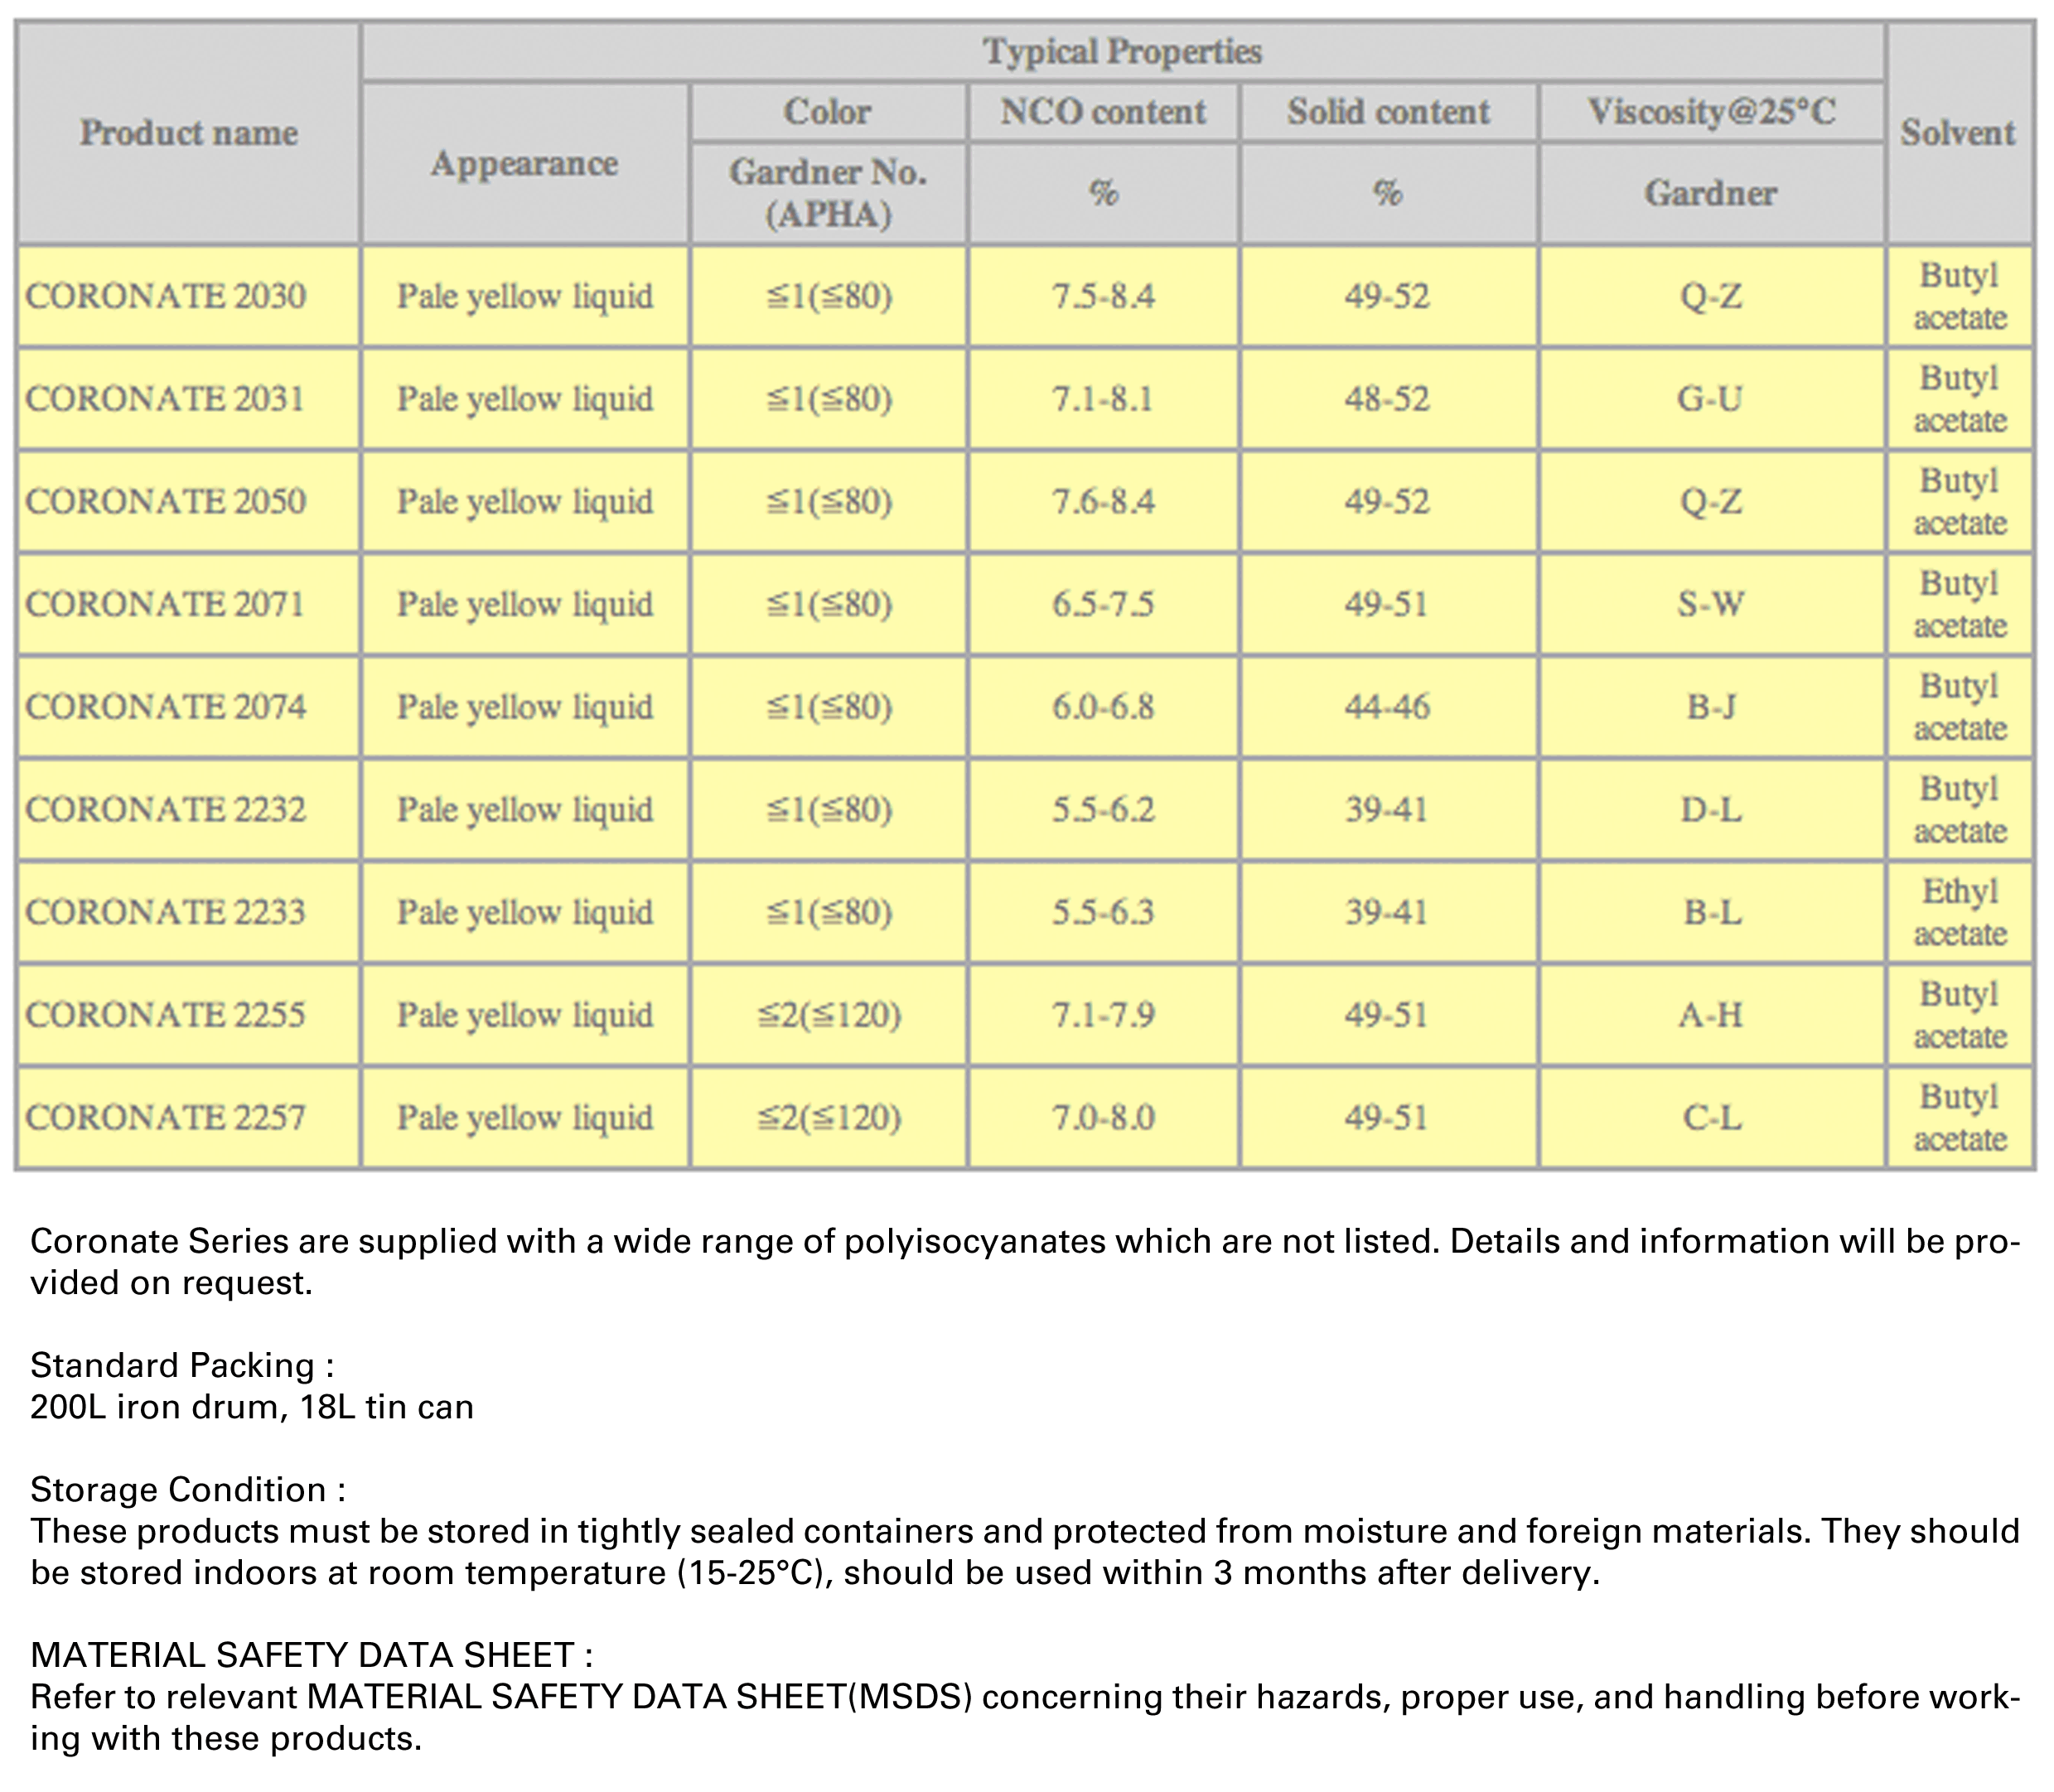Image resolution: width=2054 pixels, height=1792 pixels.
Task: Select solid content value '48-52'
Action: click(1388, 399)
